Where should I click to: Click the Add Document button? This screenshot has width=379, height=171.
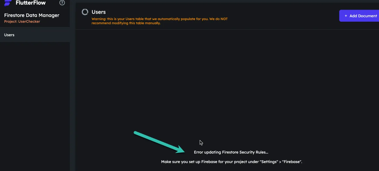pyautogui.click(x=359, y=16)
